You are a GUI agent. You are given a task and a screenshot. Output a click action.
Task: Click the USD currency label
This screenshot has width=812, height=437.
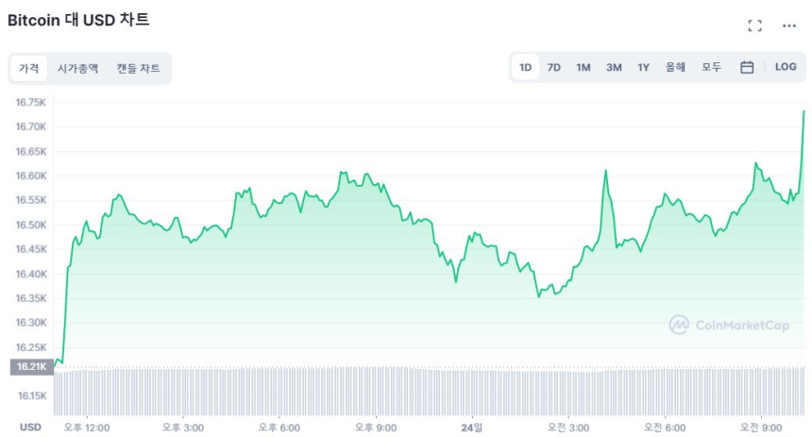coord(30,428)
